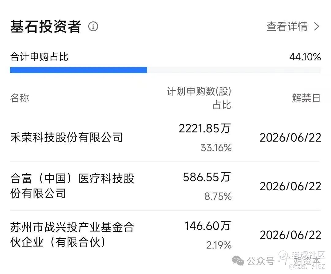Select the 计划申购数(股) column header
The image size is (331, 274).
tap(199, 92)
